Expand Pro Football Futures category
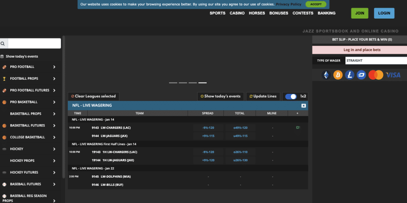This screenshot has width=407, height=203. 54,91
